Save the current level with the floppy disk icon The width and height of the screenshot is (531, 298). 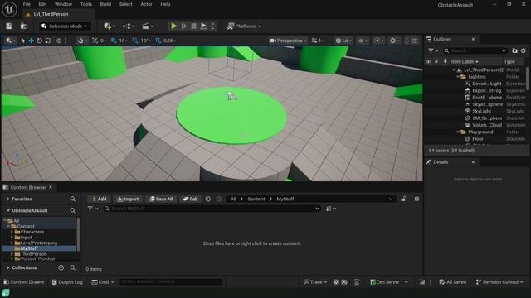tap(9, 26)
